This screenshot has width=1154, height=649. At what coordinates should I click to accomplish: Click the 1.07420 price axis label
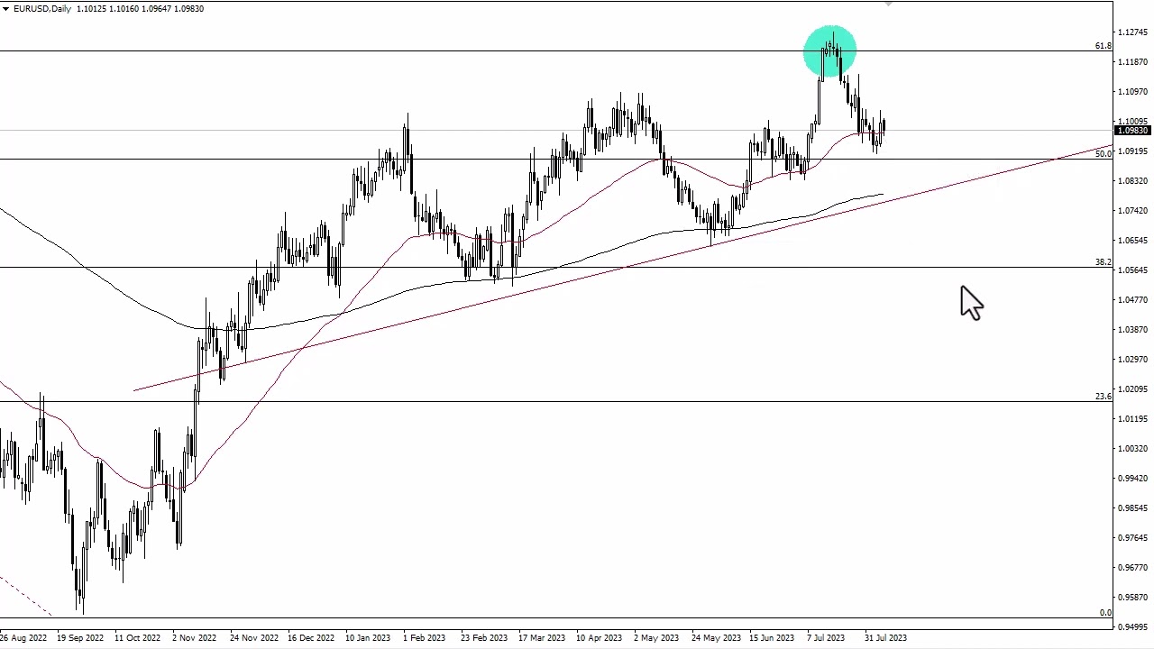pos(1133,211)
